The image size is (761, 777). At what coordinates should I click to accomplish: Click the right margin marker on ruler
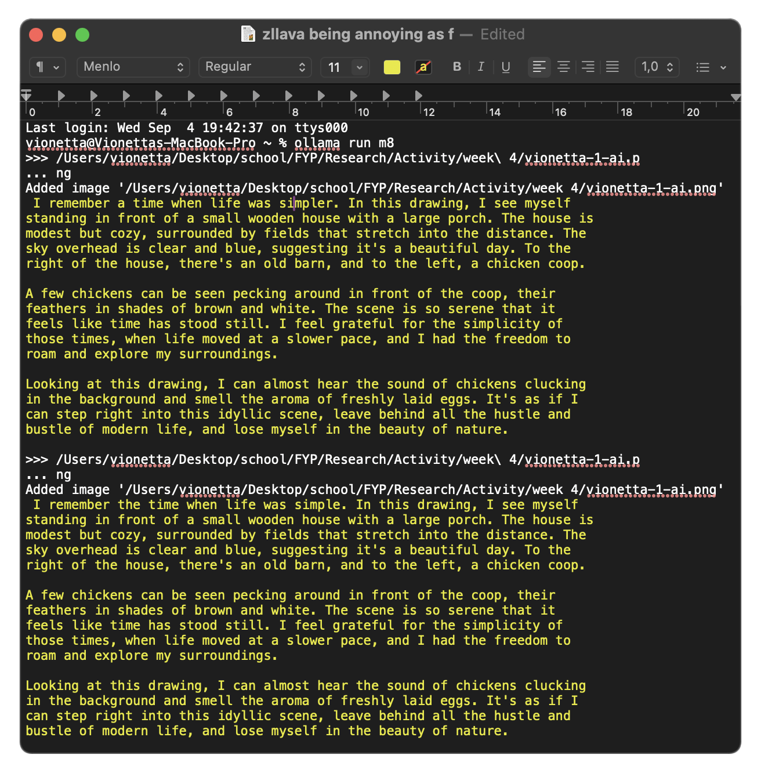(x=735, y=97)
